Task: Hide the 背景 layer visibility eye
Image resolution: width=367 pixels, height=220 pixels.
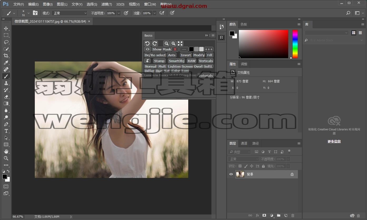Action: click(x=231, y=174)
